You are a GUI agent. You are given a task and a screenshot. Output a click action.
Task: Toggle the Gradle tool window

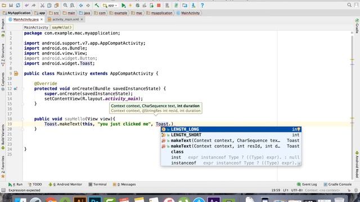point(357,26)
